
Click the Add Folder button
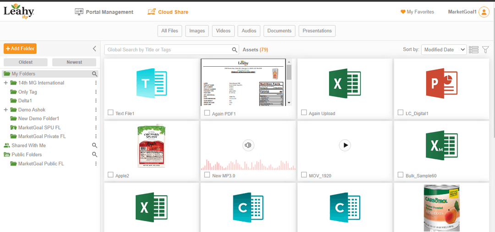20,48
